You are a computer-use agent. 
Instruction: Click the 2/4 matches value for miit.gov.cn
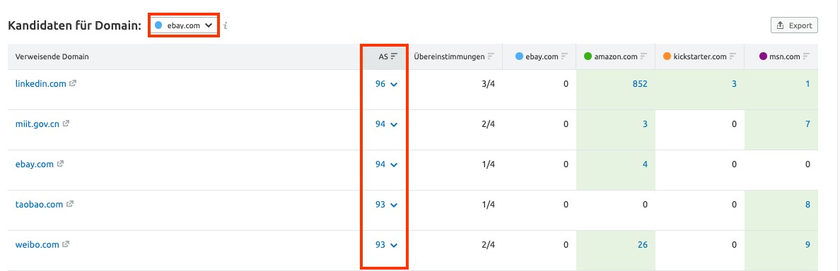point(488,124)
